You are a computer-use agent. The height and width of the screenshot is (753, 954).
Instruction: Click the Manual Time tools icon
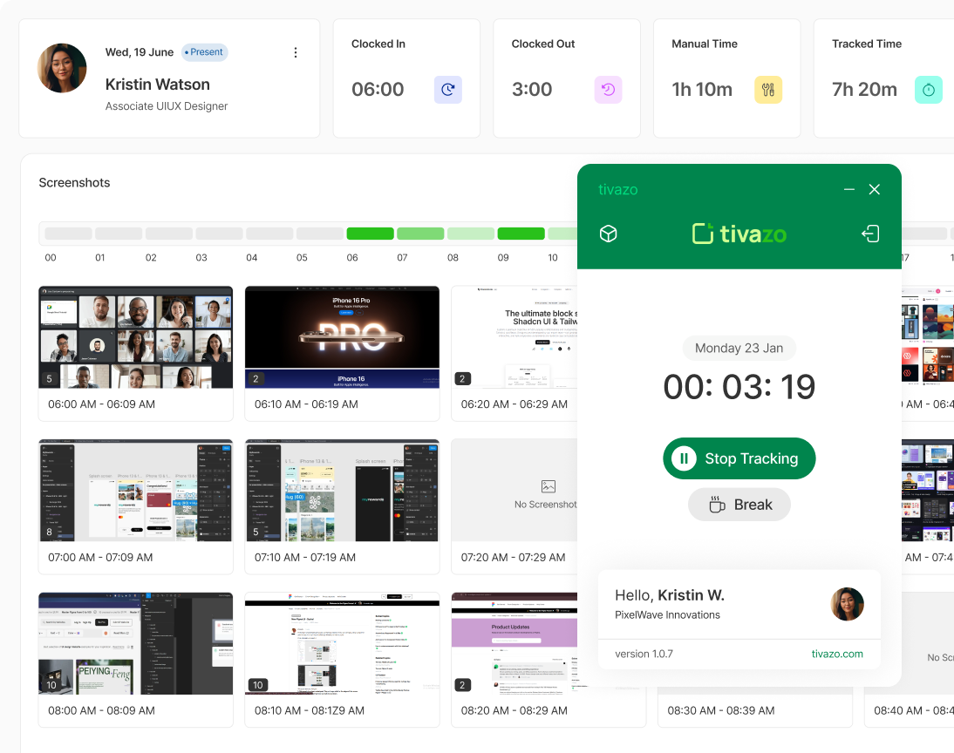pyautogui.click(x=767, y=90)
